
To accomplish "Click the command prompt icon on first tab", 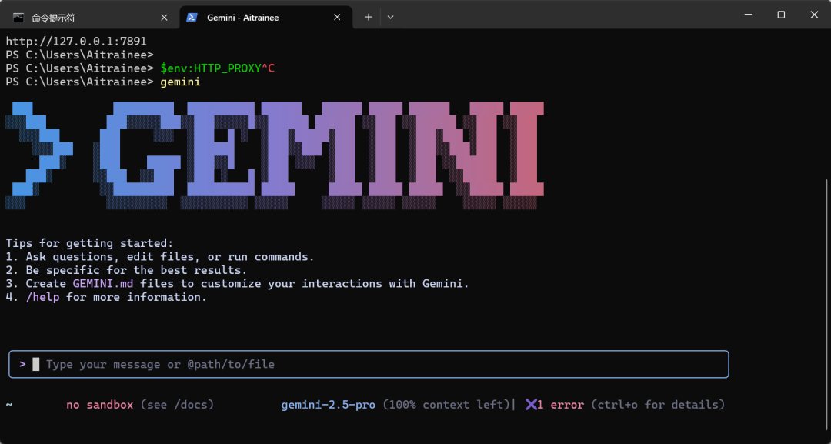I will click(x=18, y=18).
